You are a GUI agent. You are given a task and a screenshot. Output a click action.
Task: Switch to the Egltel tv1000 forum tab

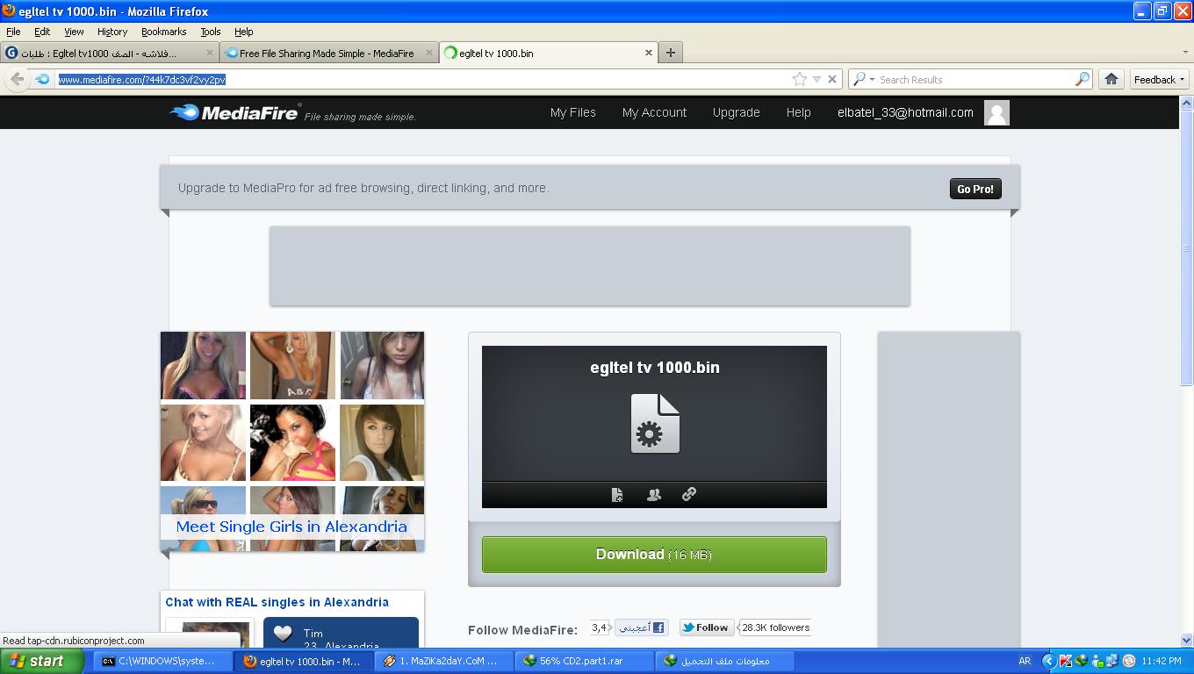[110, 53]
